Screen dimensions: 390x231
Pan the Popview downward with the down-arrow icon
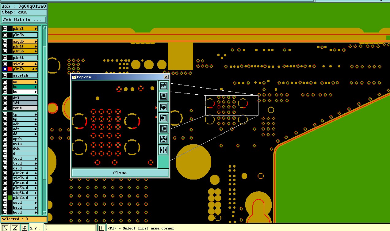(163, 107)
